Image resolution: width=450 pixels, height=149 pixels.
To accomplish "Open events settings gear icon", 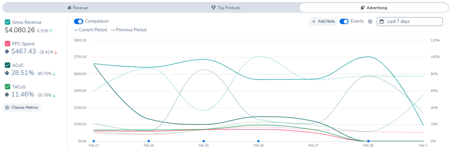I will click(370, 21).
